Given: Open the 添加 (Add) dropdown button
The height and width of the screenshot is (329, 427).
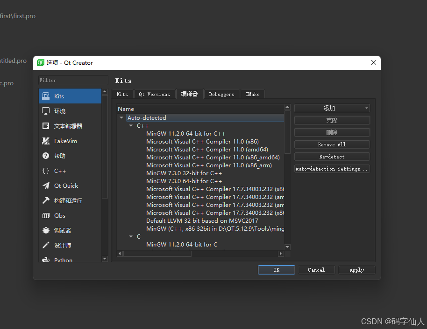Looking at the screenshot, I should [332, 108].
